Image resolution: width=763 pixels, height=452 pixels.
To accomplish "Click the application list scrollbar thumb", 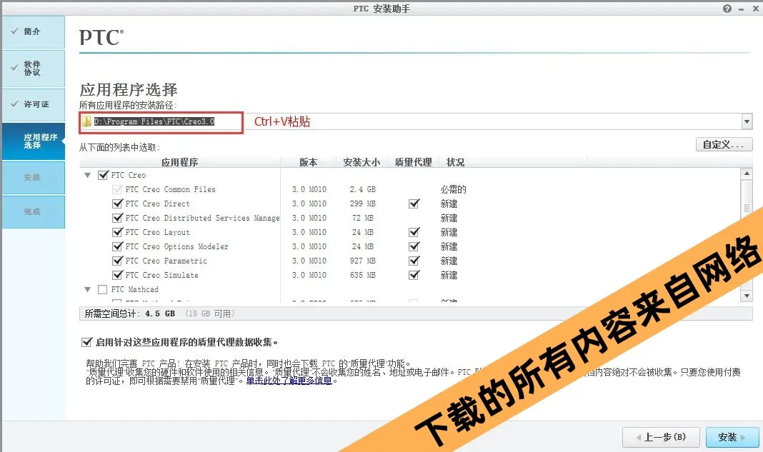I will click(x=747, y=209).
